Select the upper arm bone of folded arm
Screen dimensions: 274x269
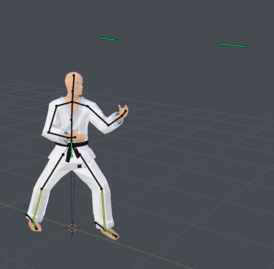tap(52, 119)
